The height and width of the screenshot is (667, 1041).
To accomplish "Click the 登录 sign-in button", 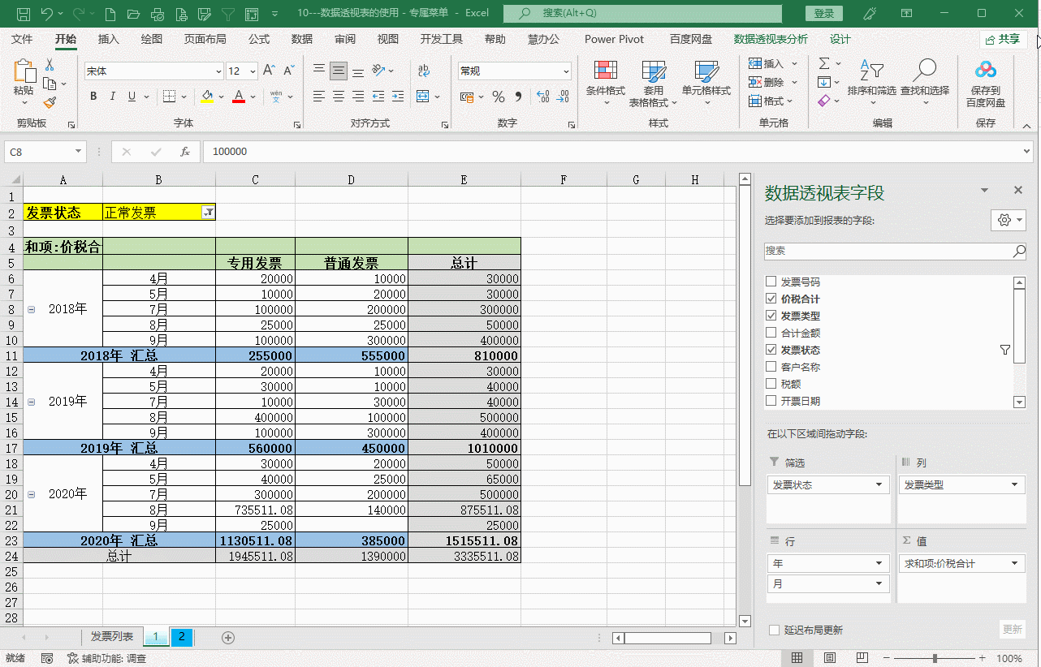I will (824, 13).
